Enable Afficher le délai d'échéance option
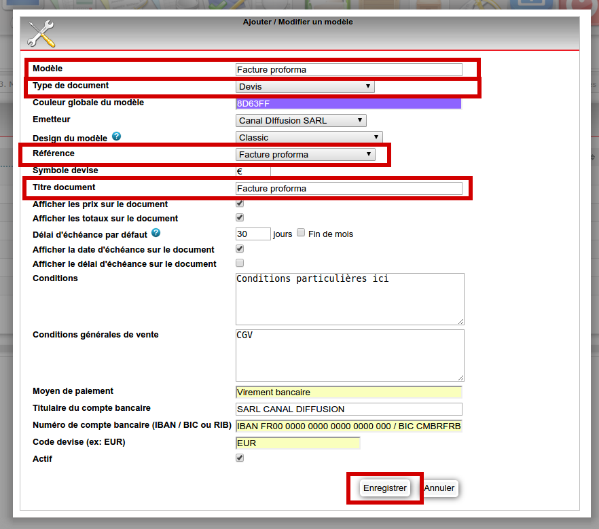 [239, 263]
